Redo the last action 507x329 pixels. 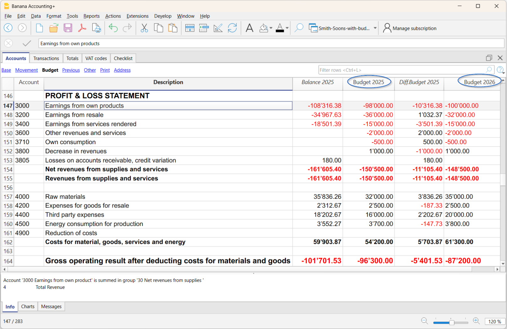coord(127,28)
